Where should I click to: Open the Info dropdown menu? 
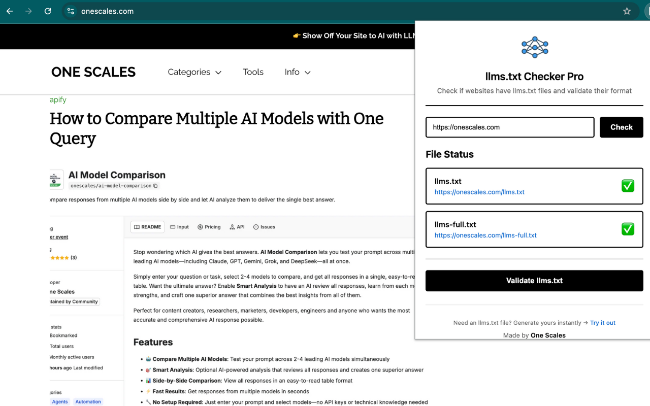pyautogui.click(x=298, y=72)
